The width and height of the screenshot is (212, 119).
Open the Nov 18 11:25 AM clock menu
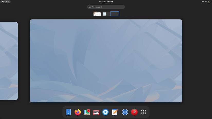tap(106, 2)
